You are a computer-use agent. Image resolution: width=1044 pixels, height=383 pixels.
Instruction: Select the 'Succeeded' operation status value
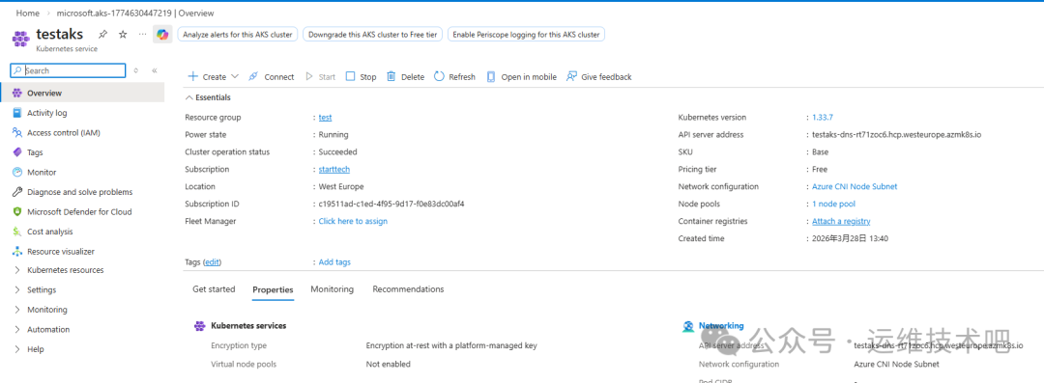point(337,152)
